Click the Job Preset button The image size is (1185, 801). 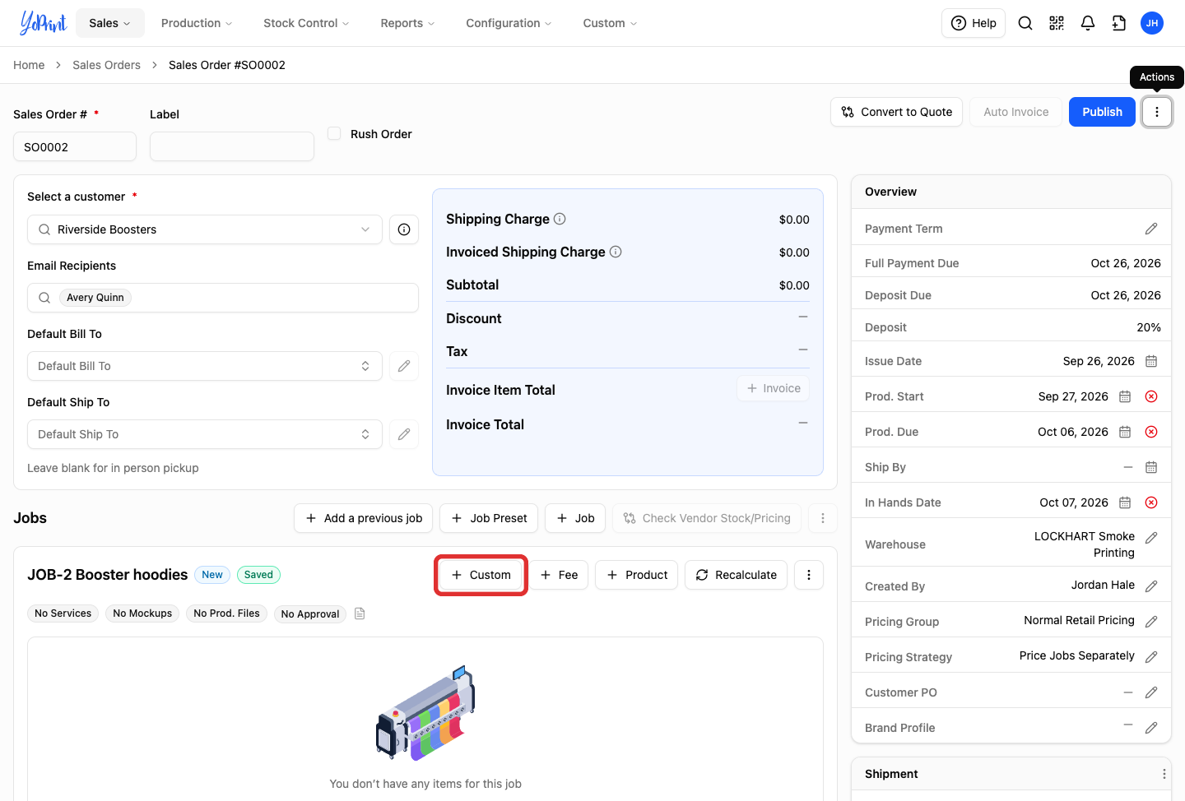(489, 518)
